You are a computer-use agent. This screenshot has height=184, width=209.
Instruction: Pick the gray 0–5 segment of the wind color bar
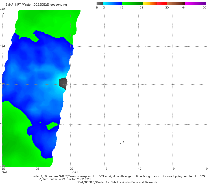[100, 3]
